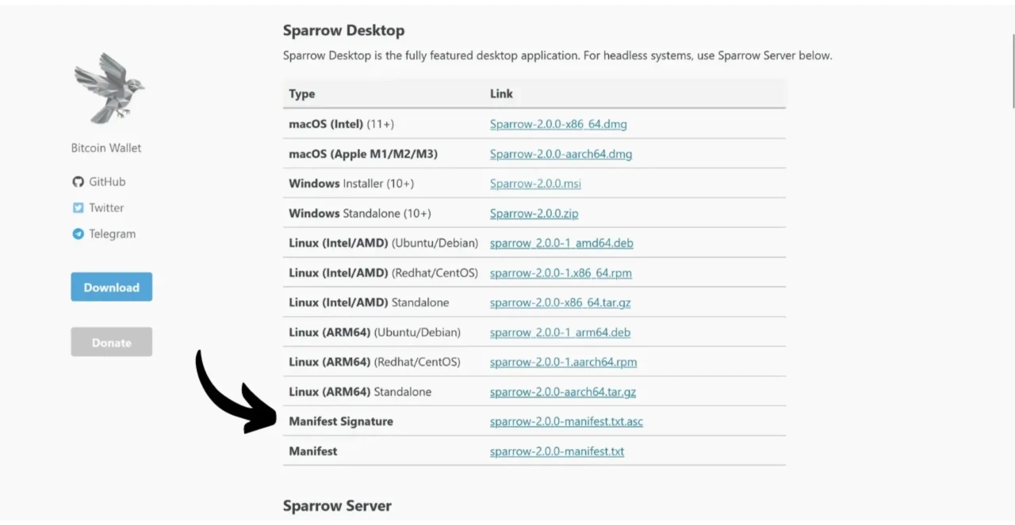Open the Telegram sidebar link
Viewport: 1015px width, 525px height.
click(112, 234)
